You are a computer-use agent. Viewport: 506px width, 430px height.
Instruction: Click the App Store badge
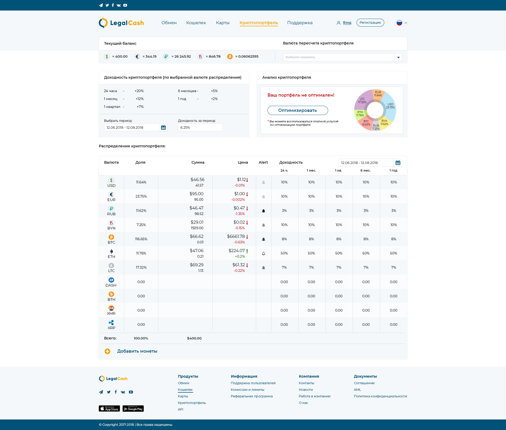pos(109,408)
